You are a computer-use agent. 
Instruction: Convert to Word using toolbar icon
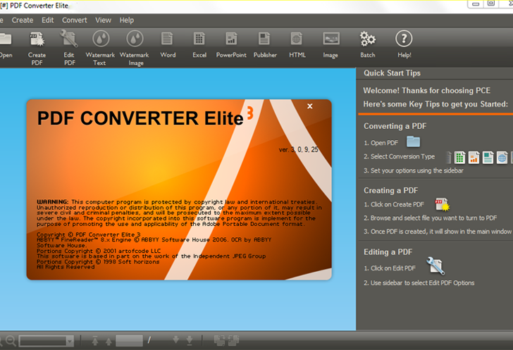tap(168, 39)
